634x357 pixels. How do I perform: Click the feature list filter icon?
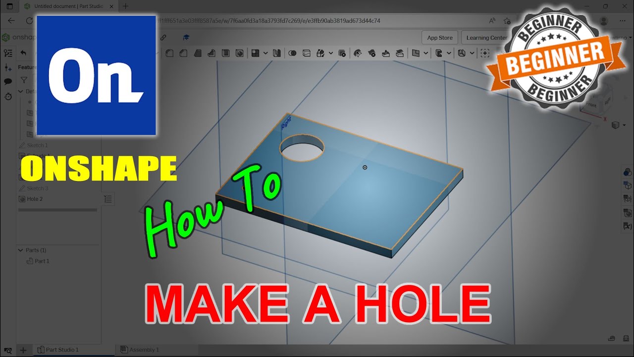pos(24,80)
